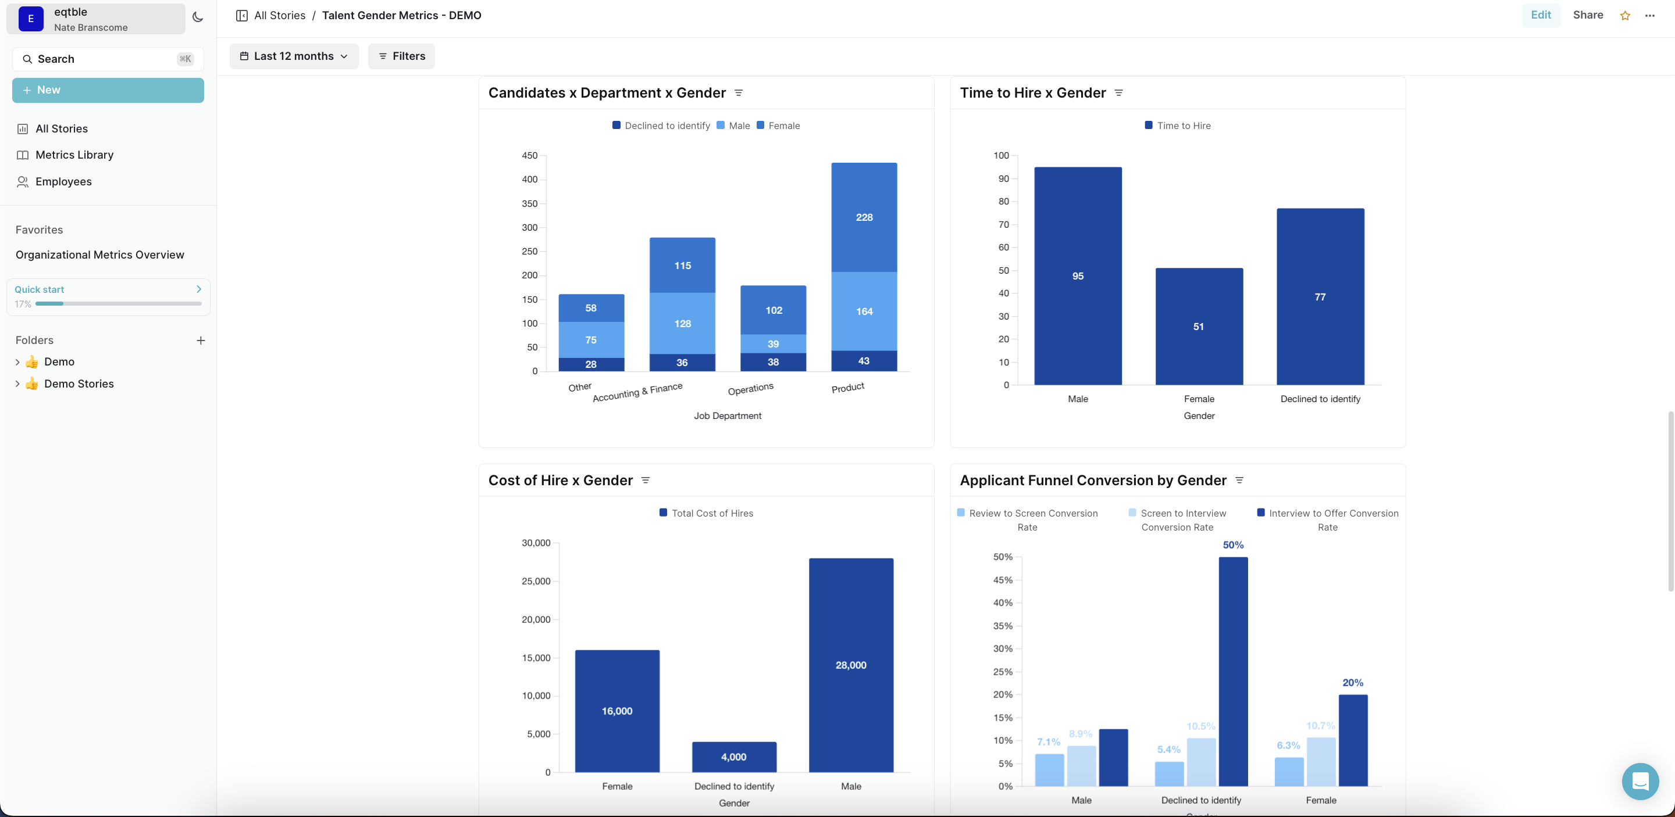Open the Intercom chat bubble

1640,782
